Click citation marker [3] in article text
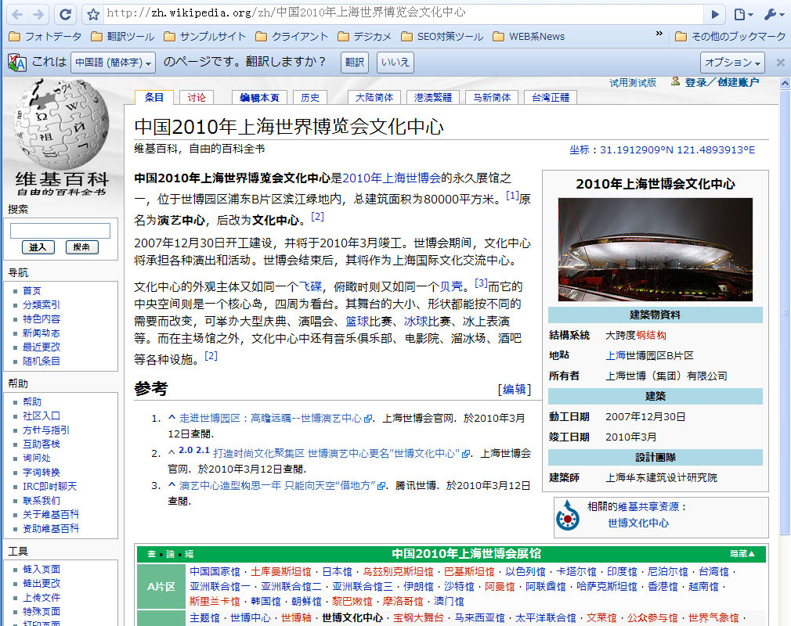The height and width of the screenshot is (626, 791). (x=482, y=282)
